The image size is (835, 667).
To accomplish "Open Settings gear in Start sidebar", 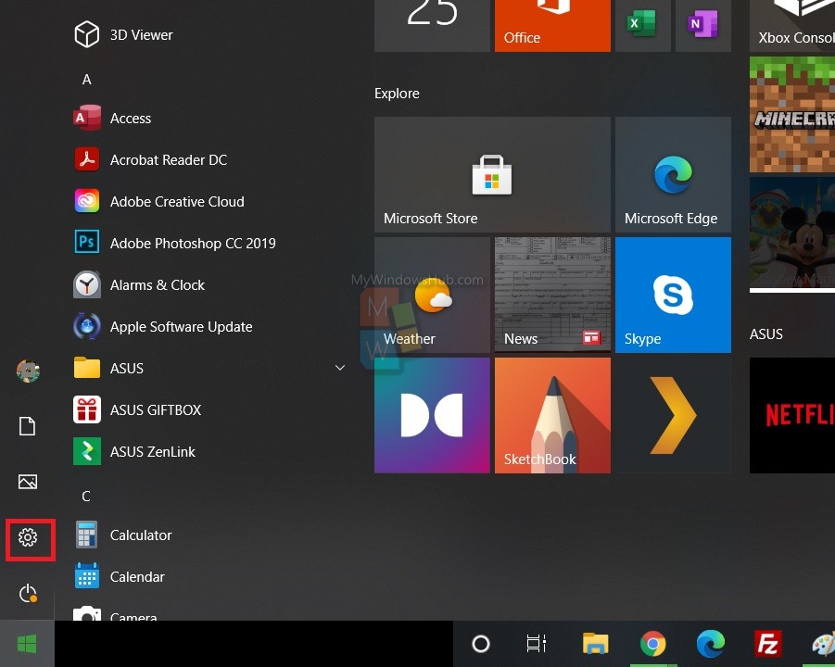I will click(28, 537).
